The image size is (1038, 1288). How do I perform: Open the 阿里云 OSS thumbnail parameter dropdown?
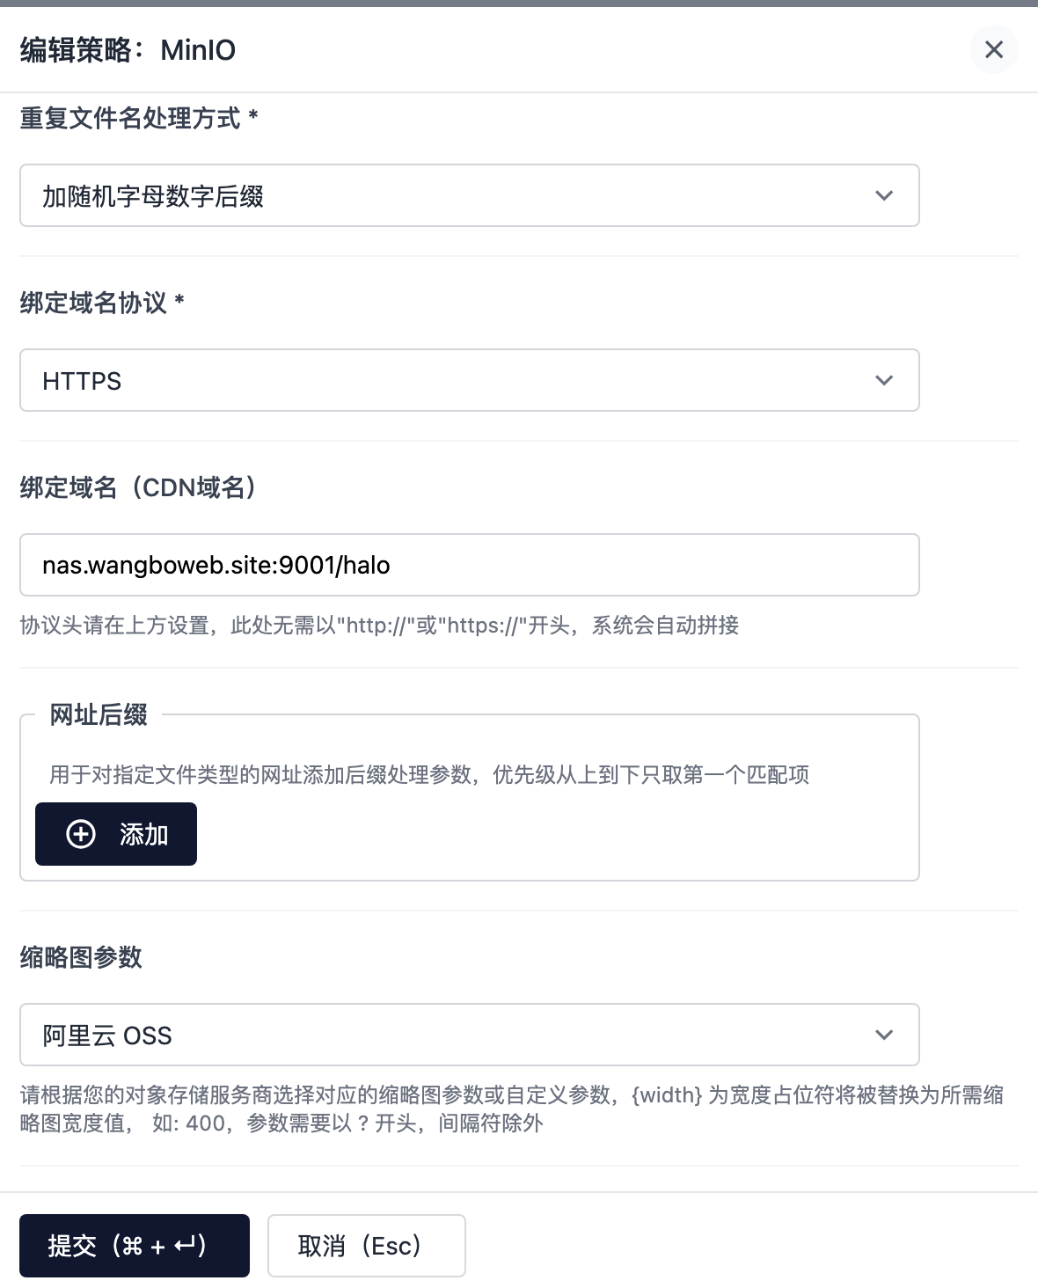pyautogui.click(x=470, y=1035)
